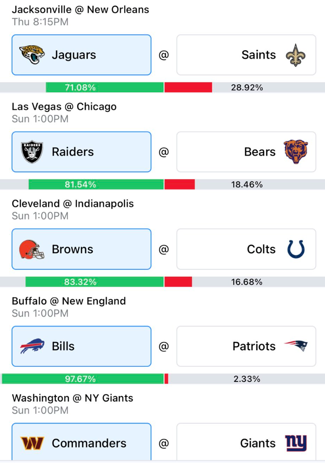This screenshot has height=463, width=325.
Task: Click the Raiders shield logo
Action: [32, 152]
